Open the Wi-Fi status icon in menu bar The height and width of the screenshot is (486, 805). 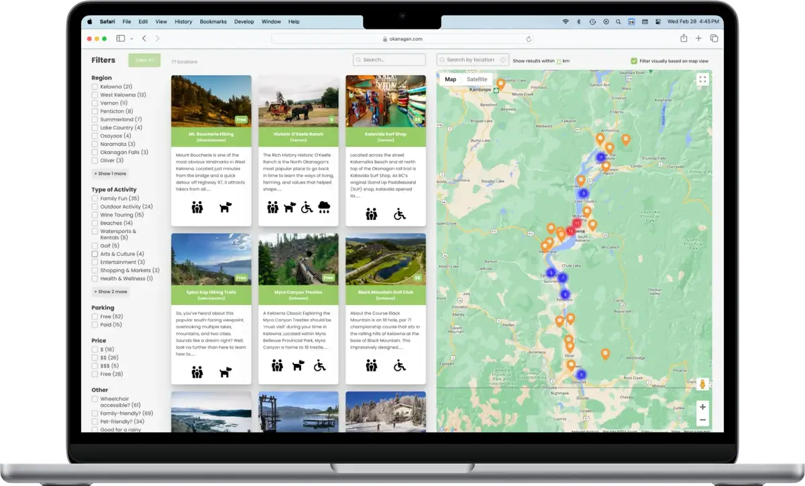(x=566, y=21)
